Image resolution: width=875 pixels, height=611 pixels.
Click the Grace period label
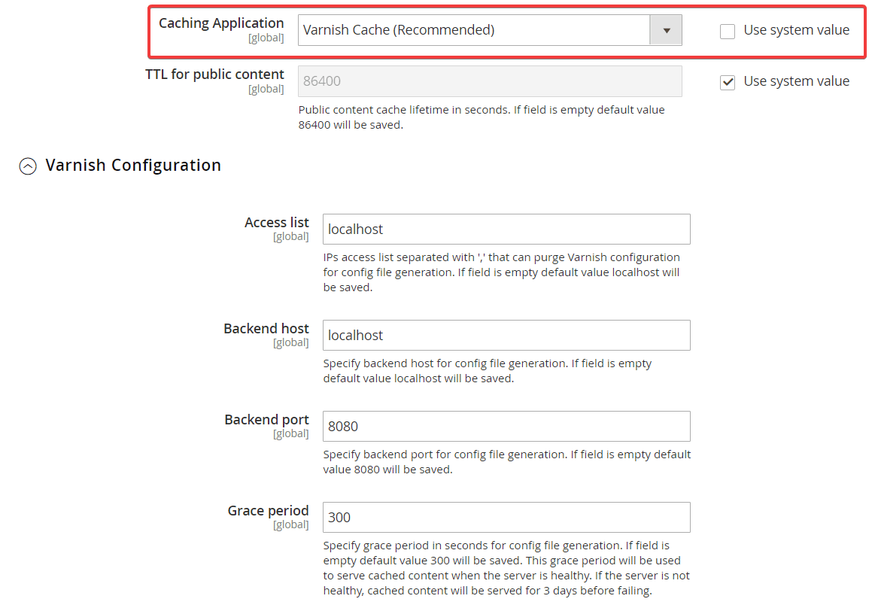tap(268, 511)
